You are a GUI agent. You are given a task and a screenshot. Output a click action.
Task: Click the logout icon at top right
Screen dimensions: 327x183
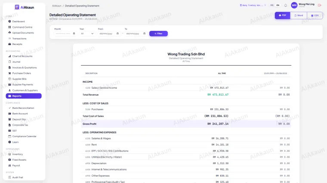tap(320, 5)
